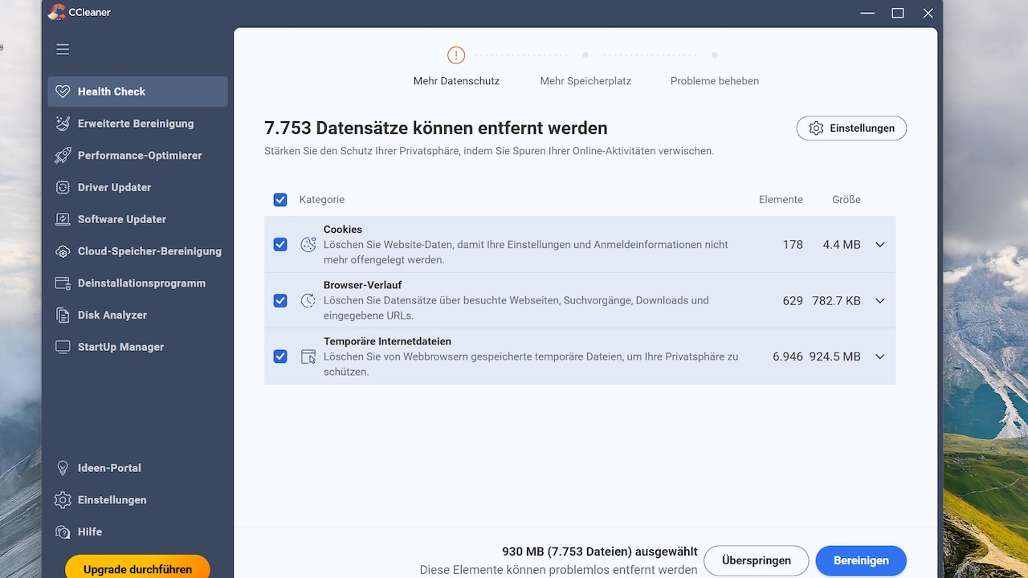Click the CCleaner logo in titlebar

56,12
